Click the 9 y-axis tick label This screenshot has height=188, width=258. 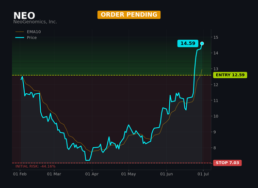215,132
